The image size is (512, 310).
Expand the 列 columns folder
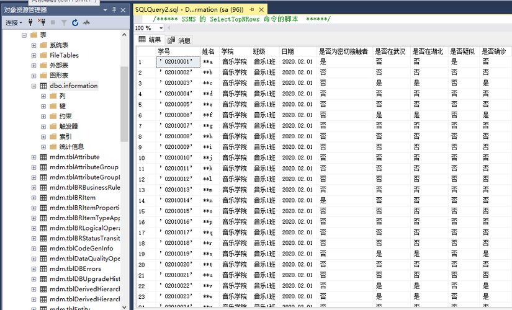point(43,96)
